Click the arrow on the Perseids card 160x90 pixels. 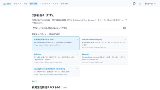point(125,54)
